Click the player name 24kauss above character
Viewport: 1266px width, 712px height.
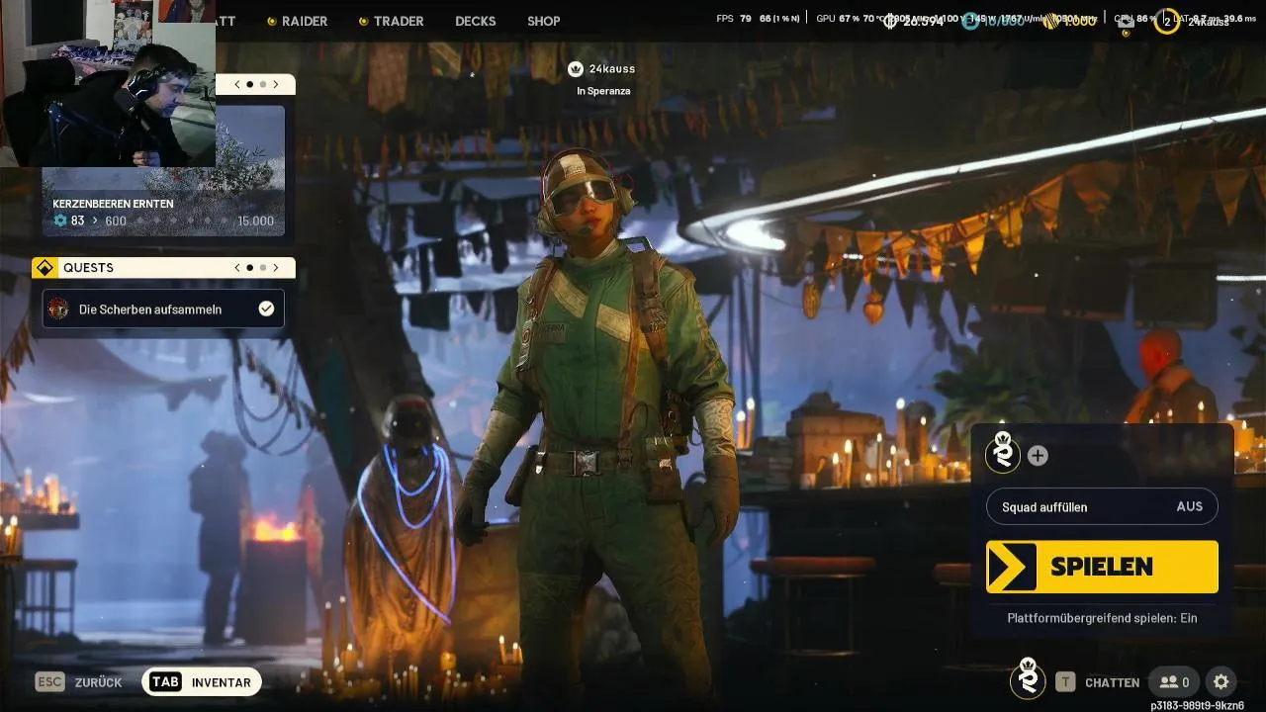612,68
